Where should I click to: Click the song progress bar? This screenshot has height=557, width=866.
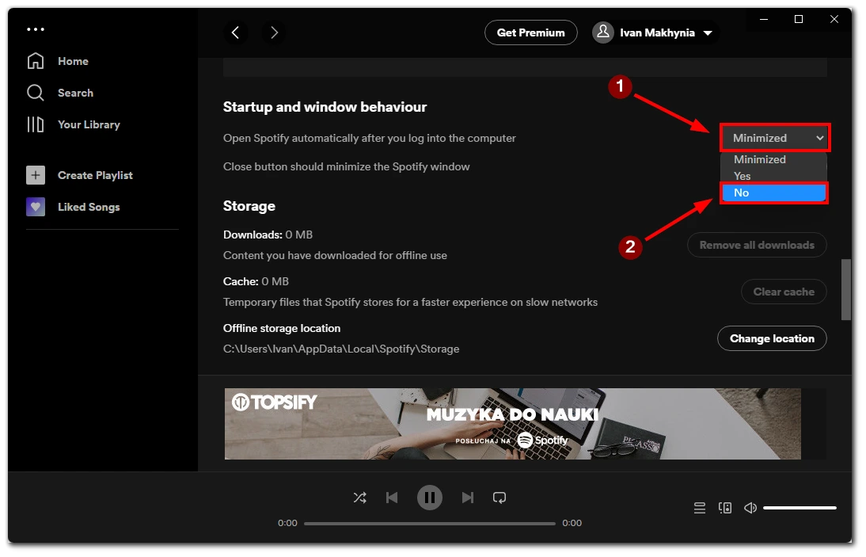point(430,523)
